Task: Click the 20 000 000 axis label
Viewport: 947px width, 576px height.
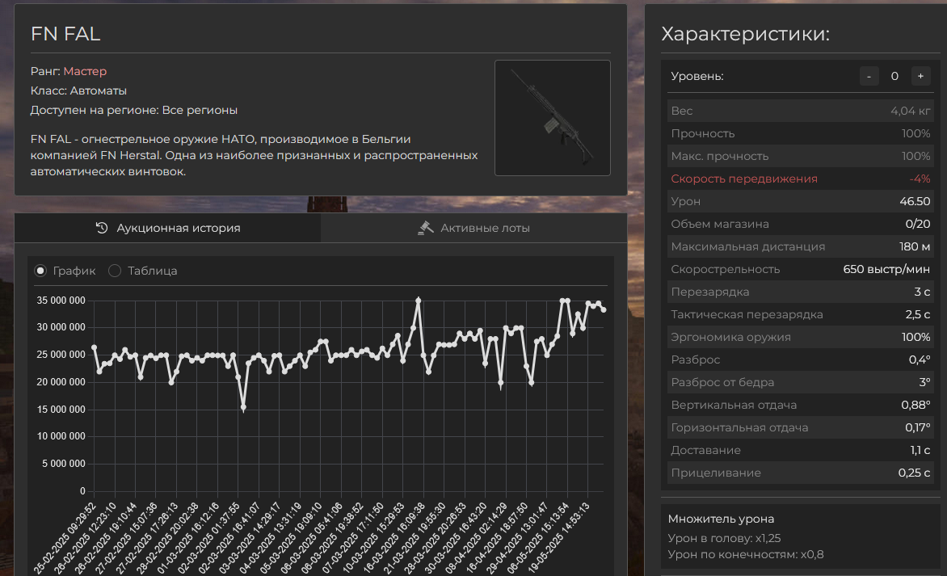Action: 61,382
